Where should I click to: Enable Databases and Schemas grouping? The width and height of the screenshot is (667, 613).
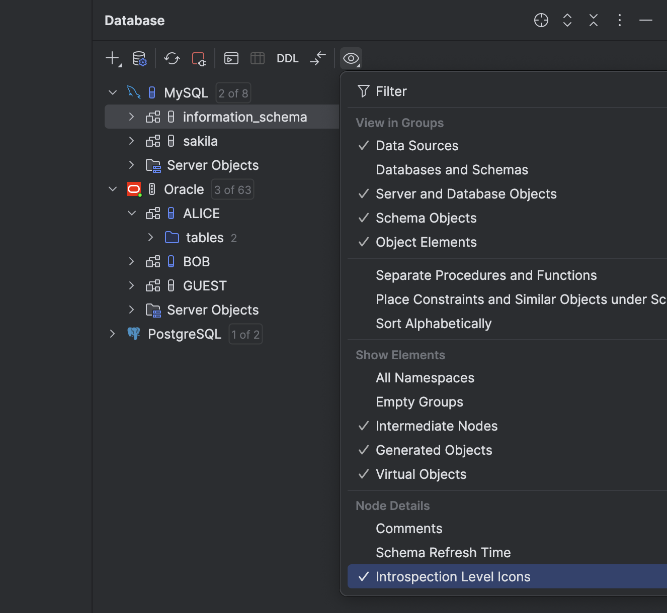pyautogui.click(x=451, y=170)
